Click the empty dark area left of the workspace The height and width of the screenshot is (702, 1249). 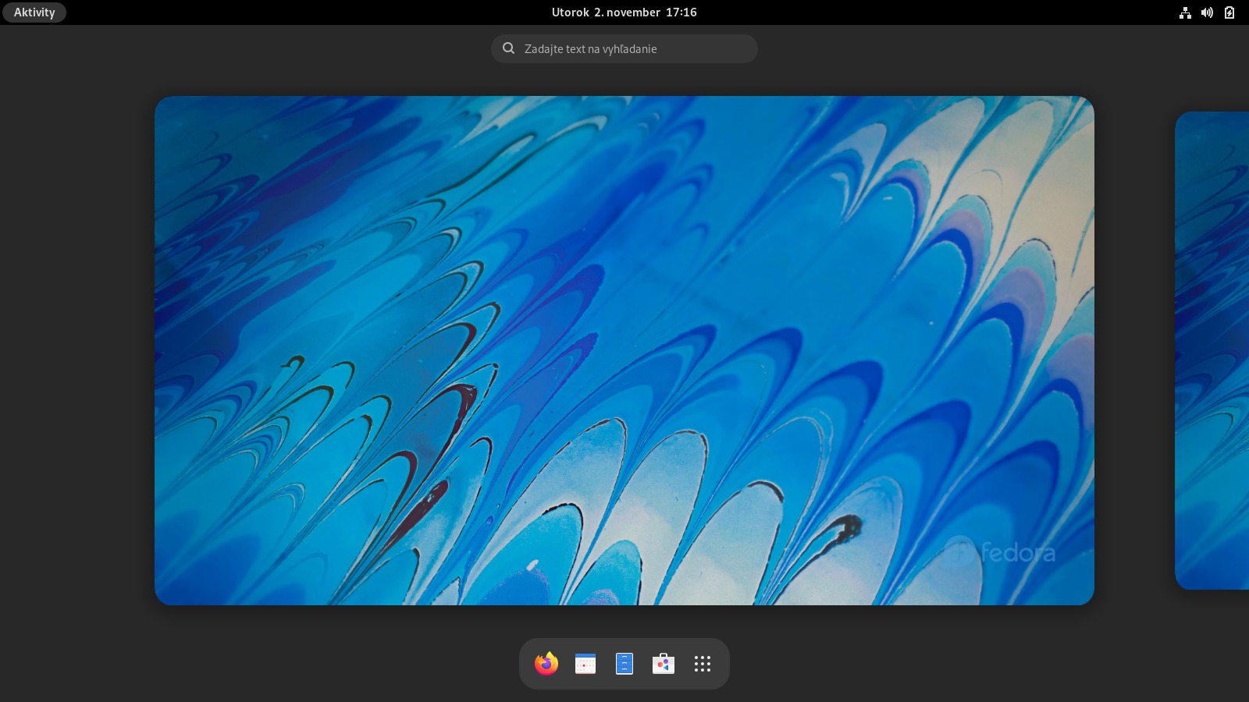[x=77, y=351]
